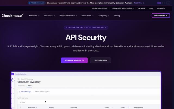
Task: Open Checkmarx for Developers link
Action: (123, 8)
